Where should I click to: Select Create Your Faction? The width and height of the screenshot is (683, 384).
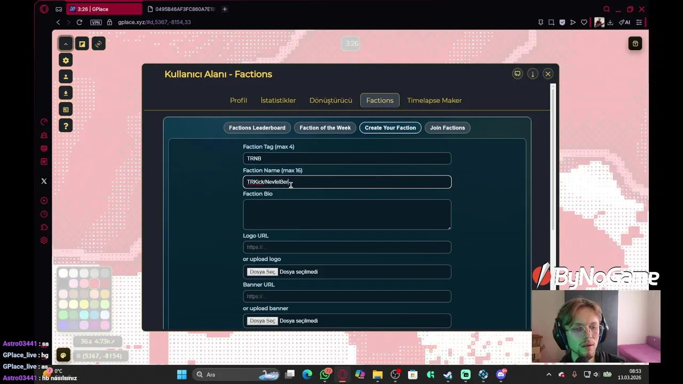[390, 127]
